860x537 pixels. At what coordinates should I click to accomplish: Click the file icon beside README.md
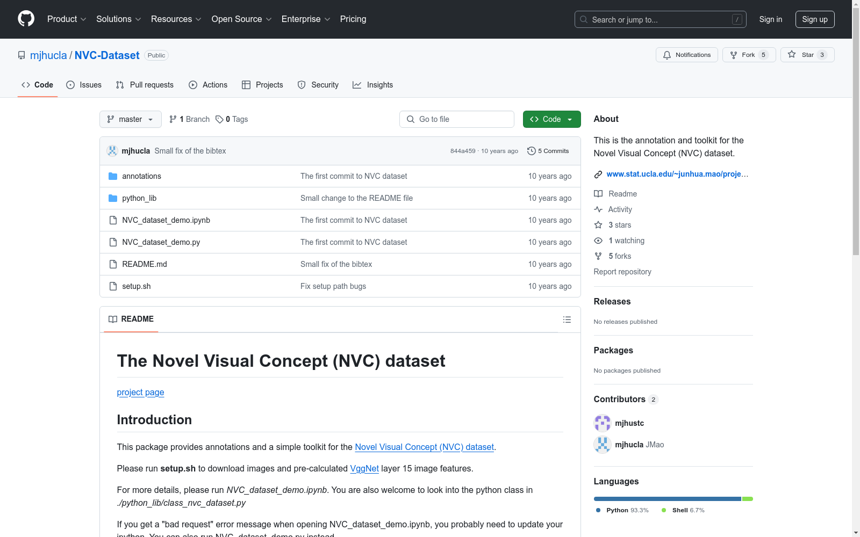[x=113, y=264]
